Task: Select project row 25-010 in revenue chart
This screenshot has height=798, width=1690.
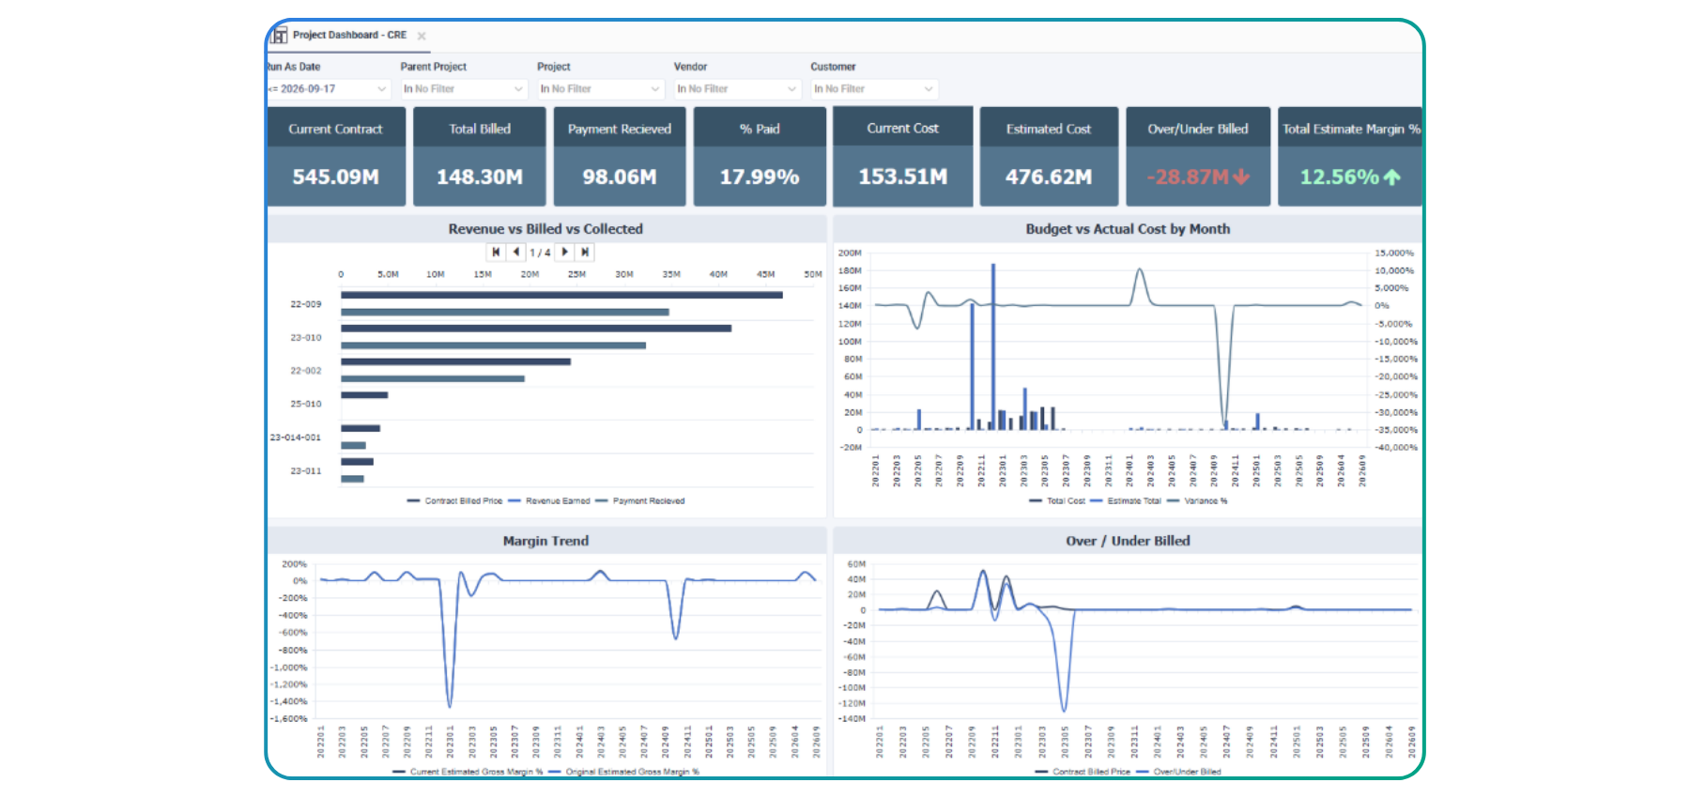Action: [306, 405]
